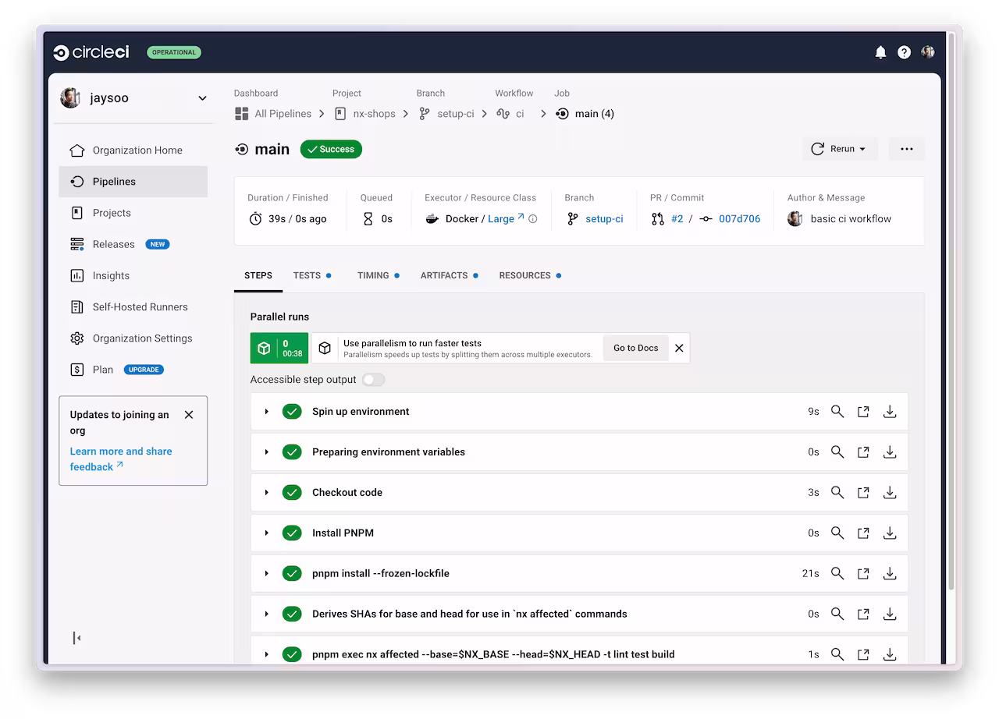This screenshot has height=719, width=999.
Task: Switch to the ARTIFACTS tab
Action: coord(444,275)
